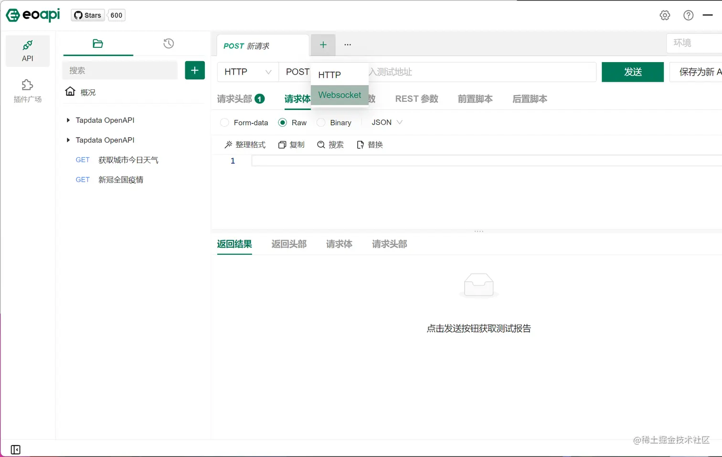Switch to the 请求体 request body tab
The width and height of the screenshot is (722, 457).
coord(297,99)
